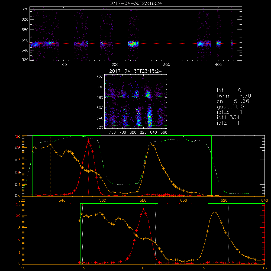The width and height of the screenshot is (271, 271).
Task: Click x-axis label 820 of middle image
Action: (x=143, y=133)
